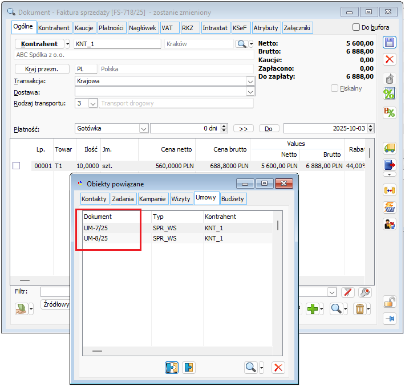The height and width of the screenshot is (387, 405).
Task: Enable the Do bufora checkbox
Action: pos(357,27)
